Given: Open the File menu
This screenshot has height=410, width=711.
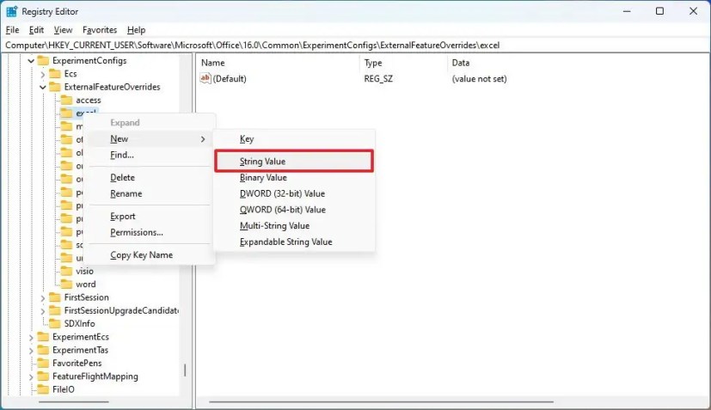Looking at the screenshot, I should point(12,30).
